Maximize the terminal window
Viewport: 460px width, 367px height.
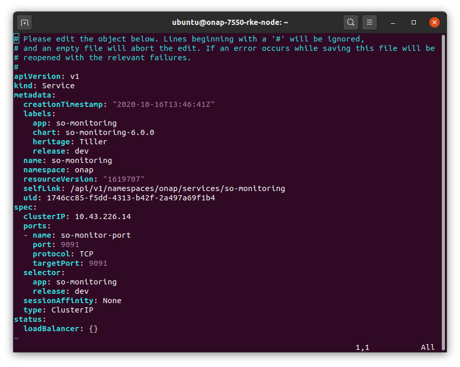[414, 22]
